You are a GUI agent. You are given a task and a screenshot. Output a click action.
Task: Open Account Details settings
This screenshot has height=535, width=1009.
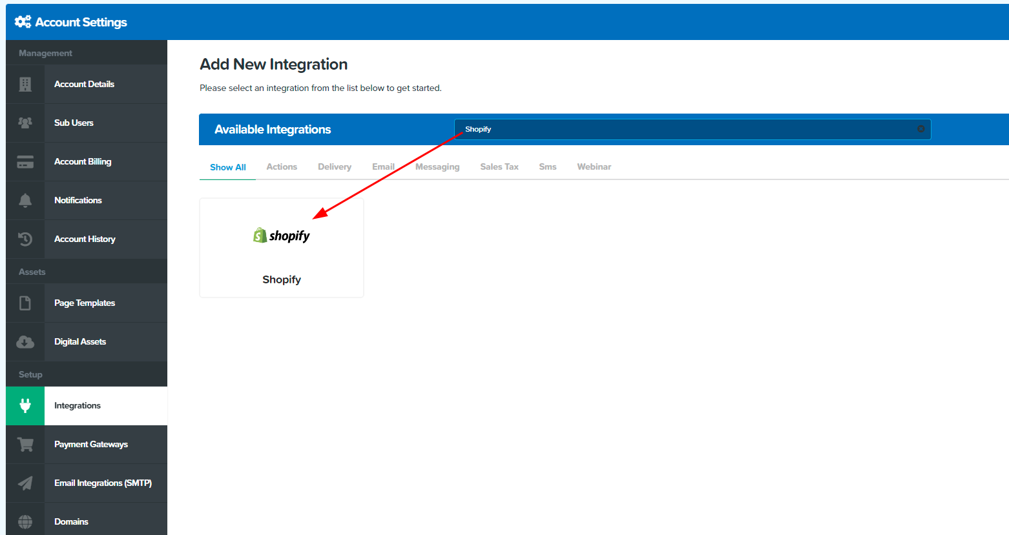(87, 84)
